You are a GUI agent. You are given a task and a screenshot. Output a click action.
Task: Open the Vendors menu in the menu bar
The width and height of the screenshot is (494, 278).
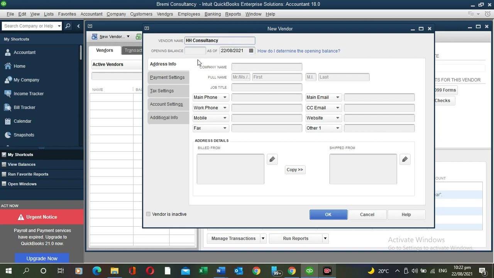[165, 14]
